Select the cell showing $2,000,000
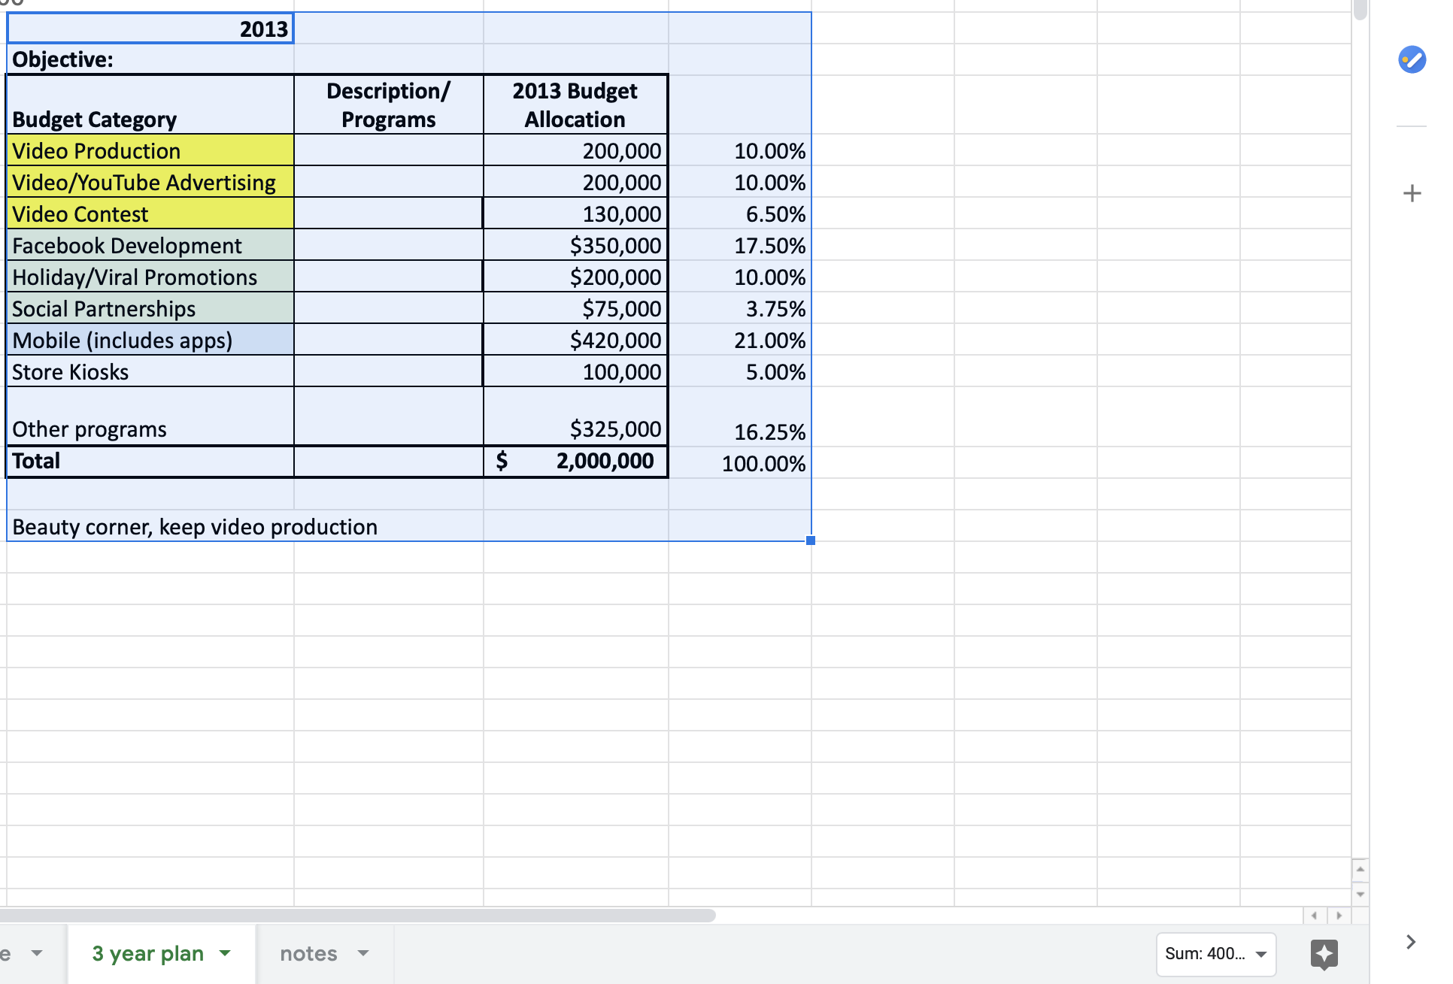The width and height of the screenshot is (1453, 984). tap(575, 461)
